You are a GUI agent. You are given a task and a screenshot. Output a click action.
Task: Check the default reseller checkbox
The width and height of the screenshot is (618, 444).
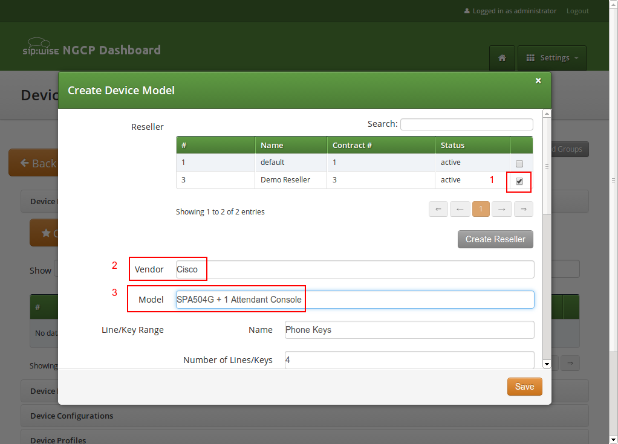(x=519, y=164)
